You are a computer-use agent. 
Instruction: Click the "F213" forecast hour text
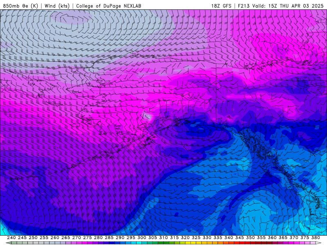244,6
